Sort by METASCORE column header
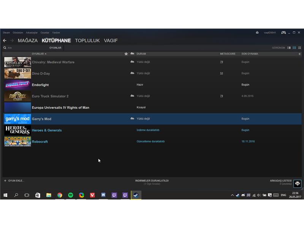Screen dimensions: 304x228 [x=228, y=54]
